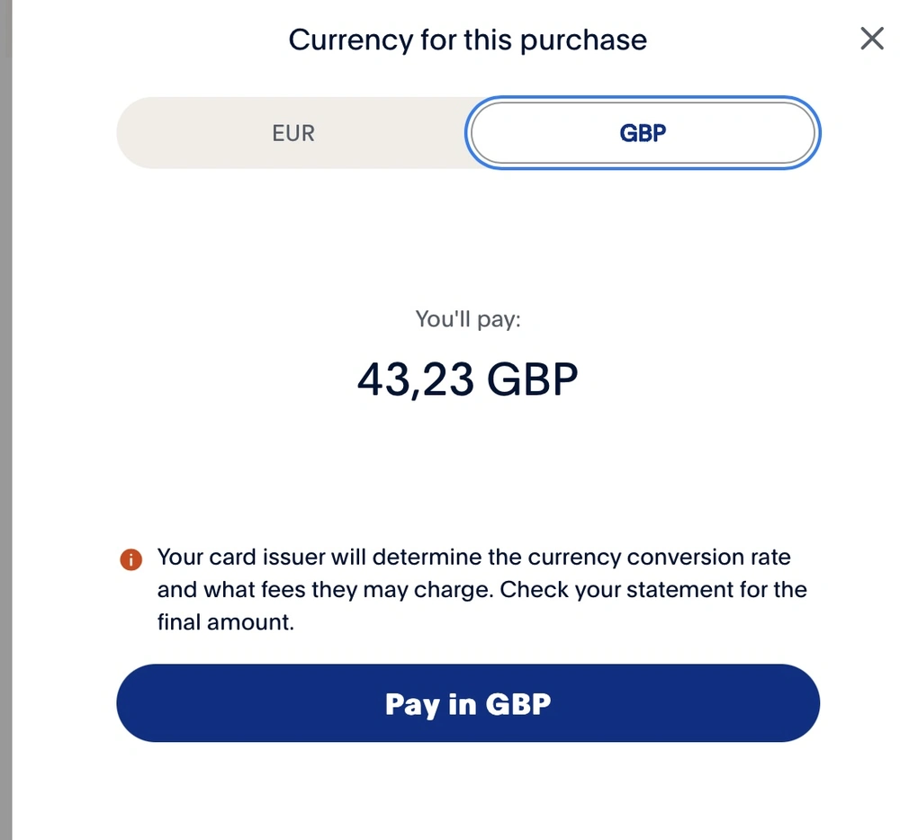Switch purchase currency to EUR

[293, 133]
